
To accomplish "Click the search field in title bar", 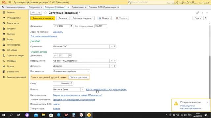I will point(151,2).
